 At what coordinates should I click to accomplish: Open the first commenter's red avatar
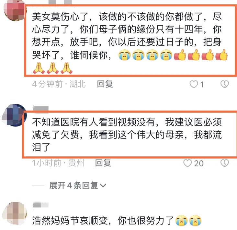point(15,10)
